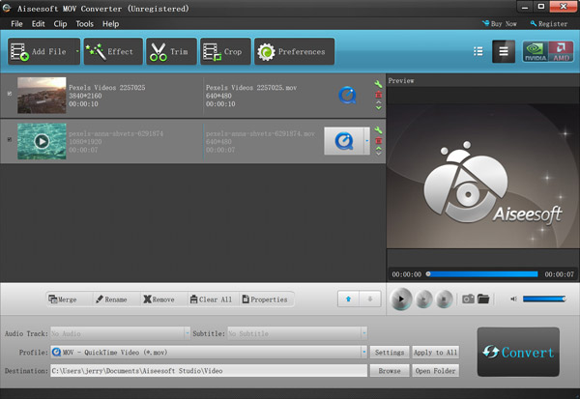Screen dimensions: 580x399
Task: Click the Browse button
Action: [x=390, y=371]
